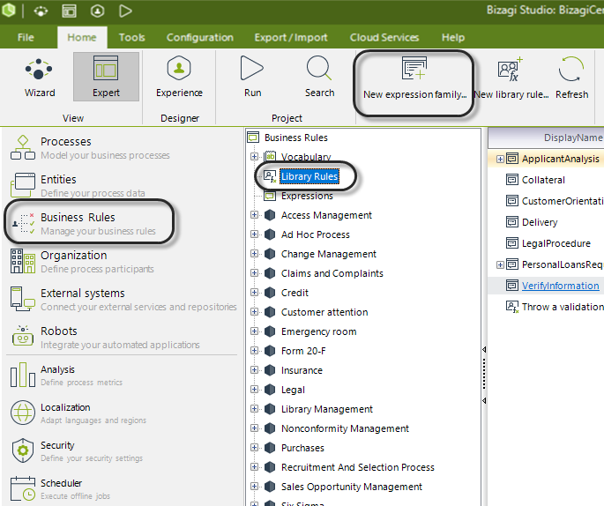Select the Delivery family row
The height and width of the screenshot is (506, 604).
[540, 222]
